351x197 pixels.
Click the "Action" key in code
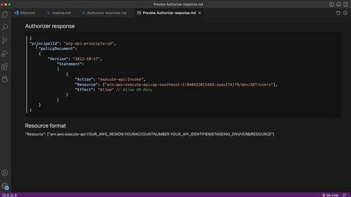tap(84, 79)
